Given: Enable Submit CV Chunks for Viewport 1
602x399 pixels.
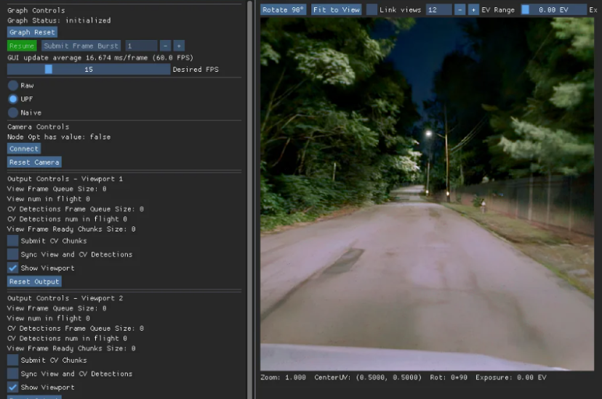Looking at the screenshot, I should coord(12,241).
